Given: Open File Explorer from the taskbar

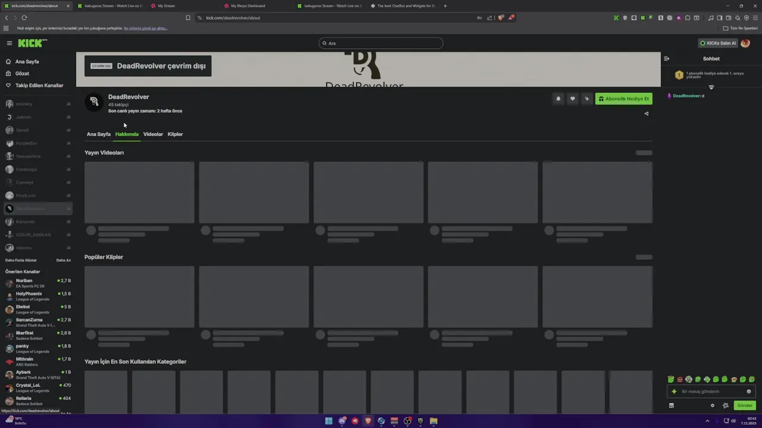Looking at the screenshot, I should point(434,421).
